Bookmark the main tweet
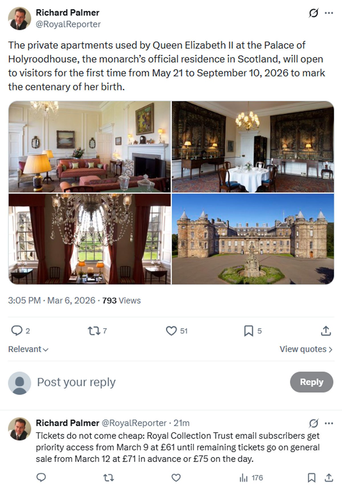This screenshot has height=489, width=342. pyautogui.click(x=249, y=331)
